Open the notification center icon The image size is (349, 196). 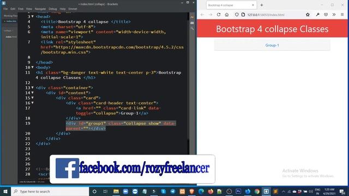(342, 191)
